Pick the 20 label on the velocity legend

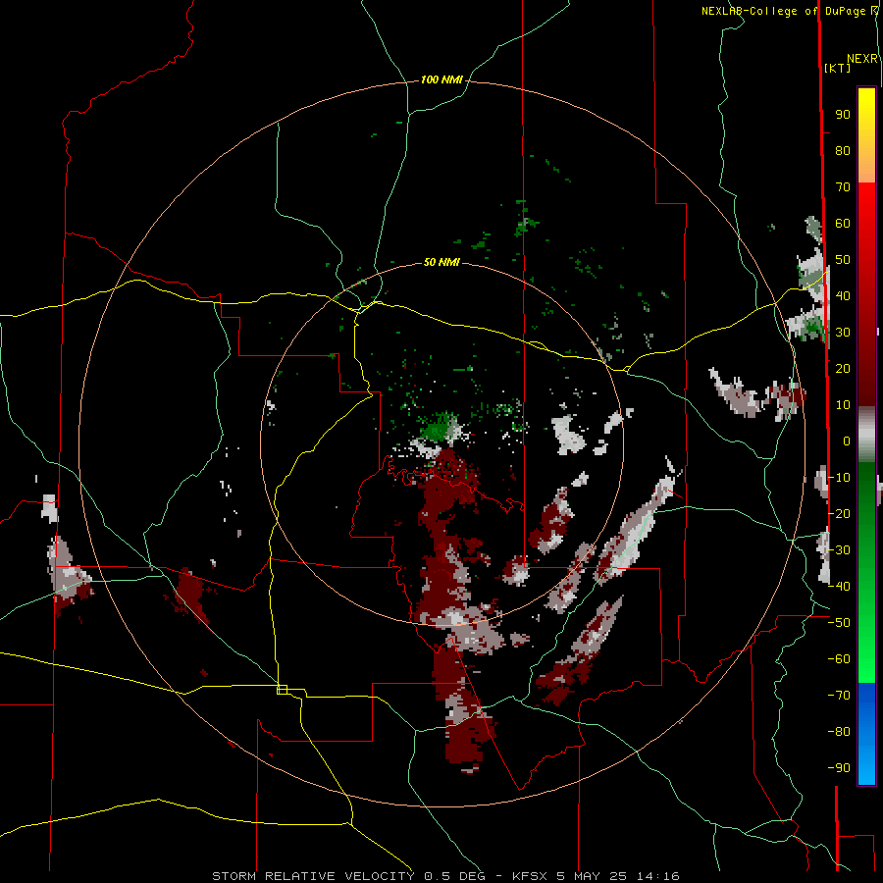pyautogui.click(x=843, y=369)
